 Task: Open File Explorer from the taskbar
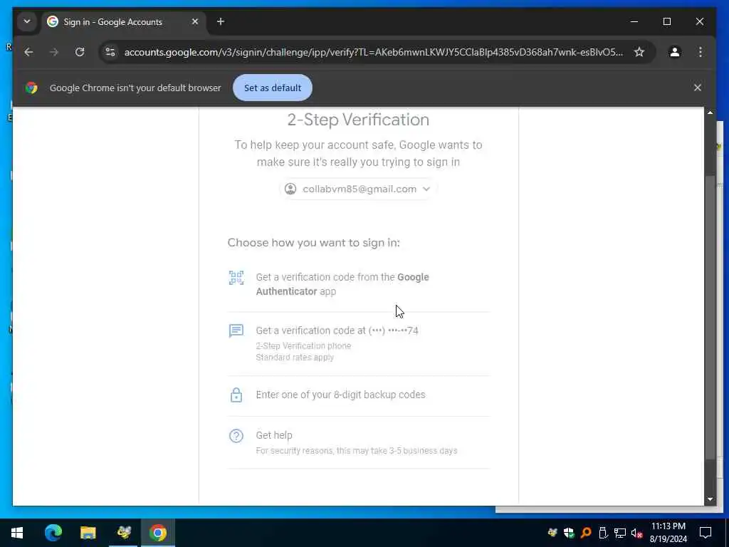88,533
